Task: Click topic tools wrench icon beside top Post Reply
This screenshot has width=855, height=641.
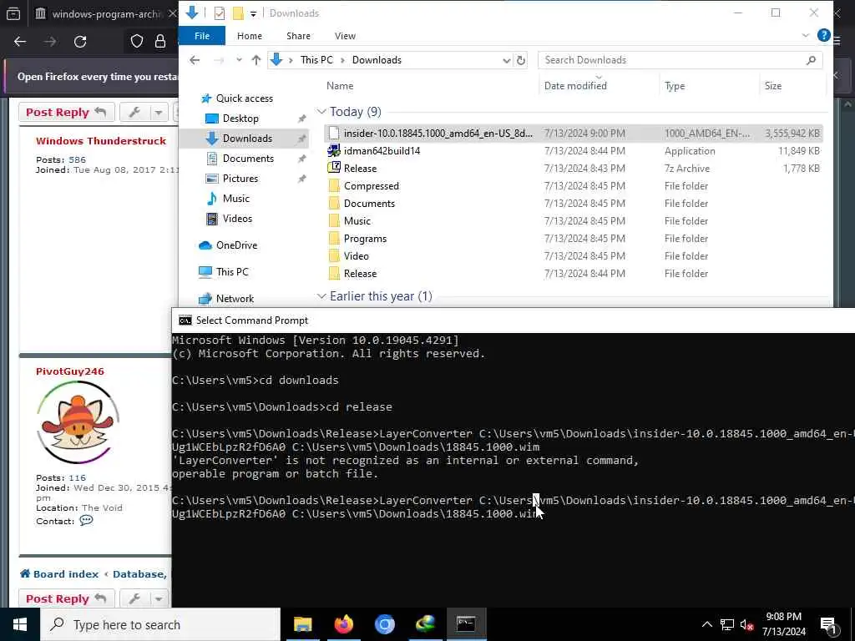Action: (x=134, y=113)
